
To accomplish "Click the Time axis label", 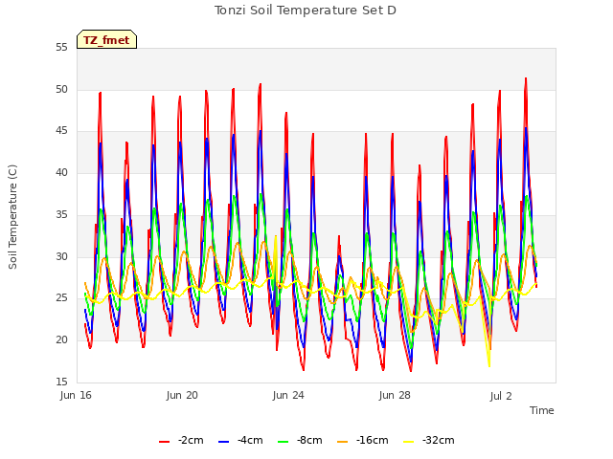I will (x=541, y=410).
